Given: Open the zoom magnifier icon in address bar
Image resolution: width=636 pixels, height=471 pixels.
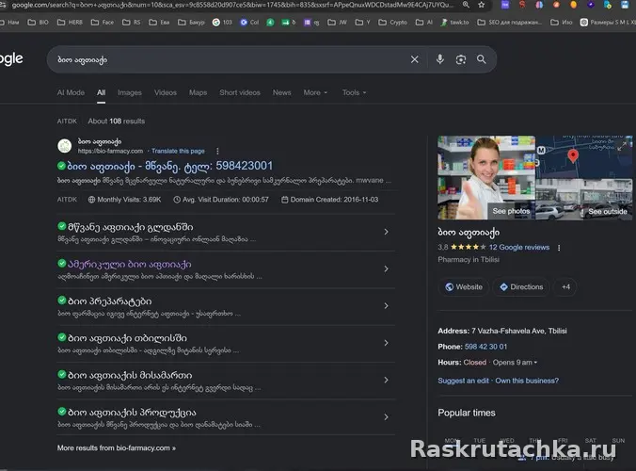Looking at the screenshot, I should point(466,5).
